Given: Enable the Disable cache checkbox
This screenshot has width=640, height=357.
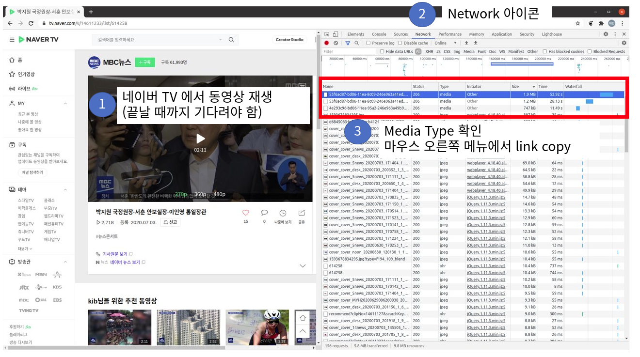Looking at the screenshot, I should (x=400, y=43).
